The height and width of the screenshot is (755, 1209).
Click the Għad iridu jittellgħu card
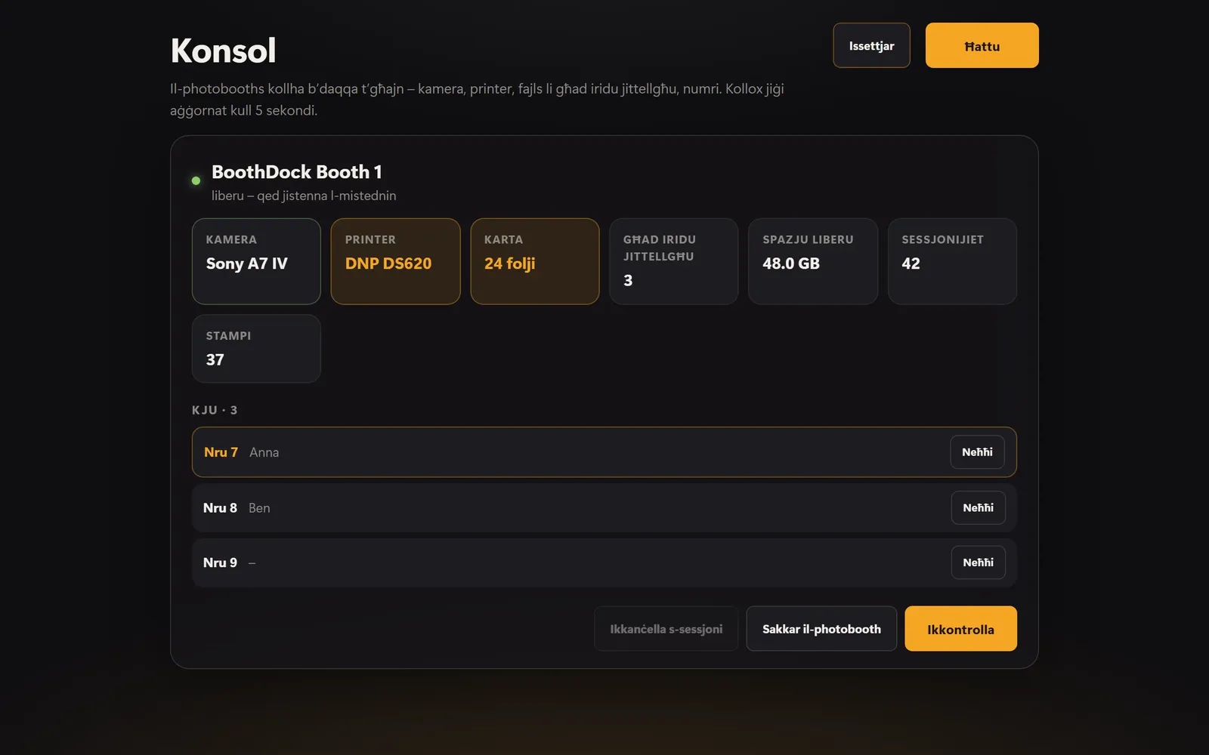coord(673,261)
